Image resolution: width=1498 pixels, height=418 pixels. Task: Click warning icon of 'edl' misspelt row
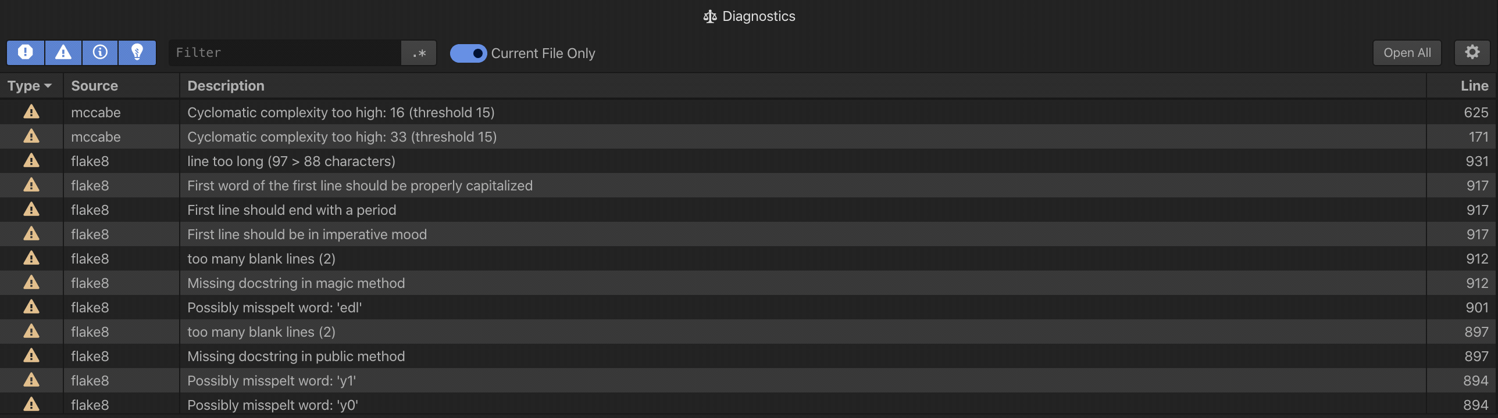(31, 307)
